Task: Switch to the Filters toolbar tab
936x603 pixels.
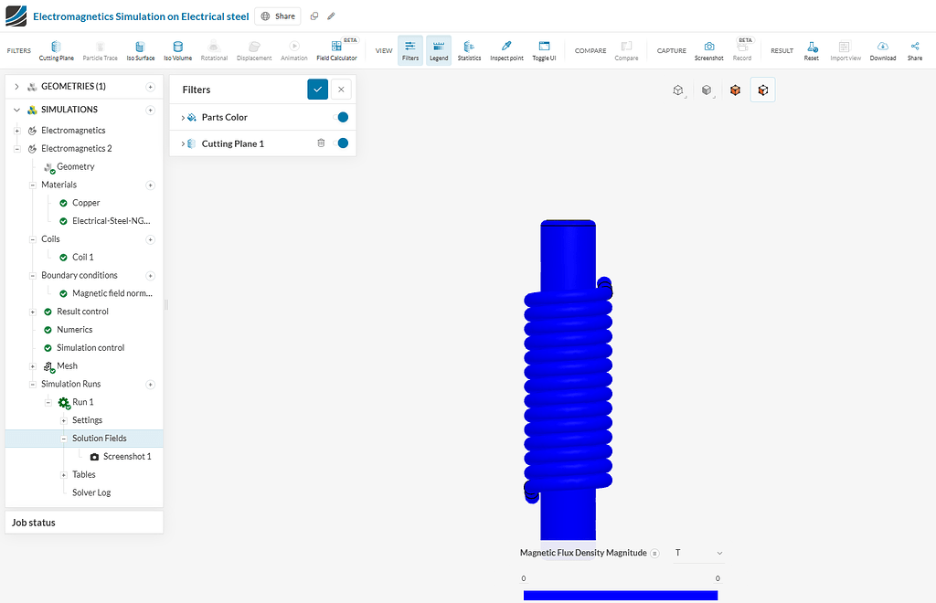Action: coord(409,50)
